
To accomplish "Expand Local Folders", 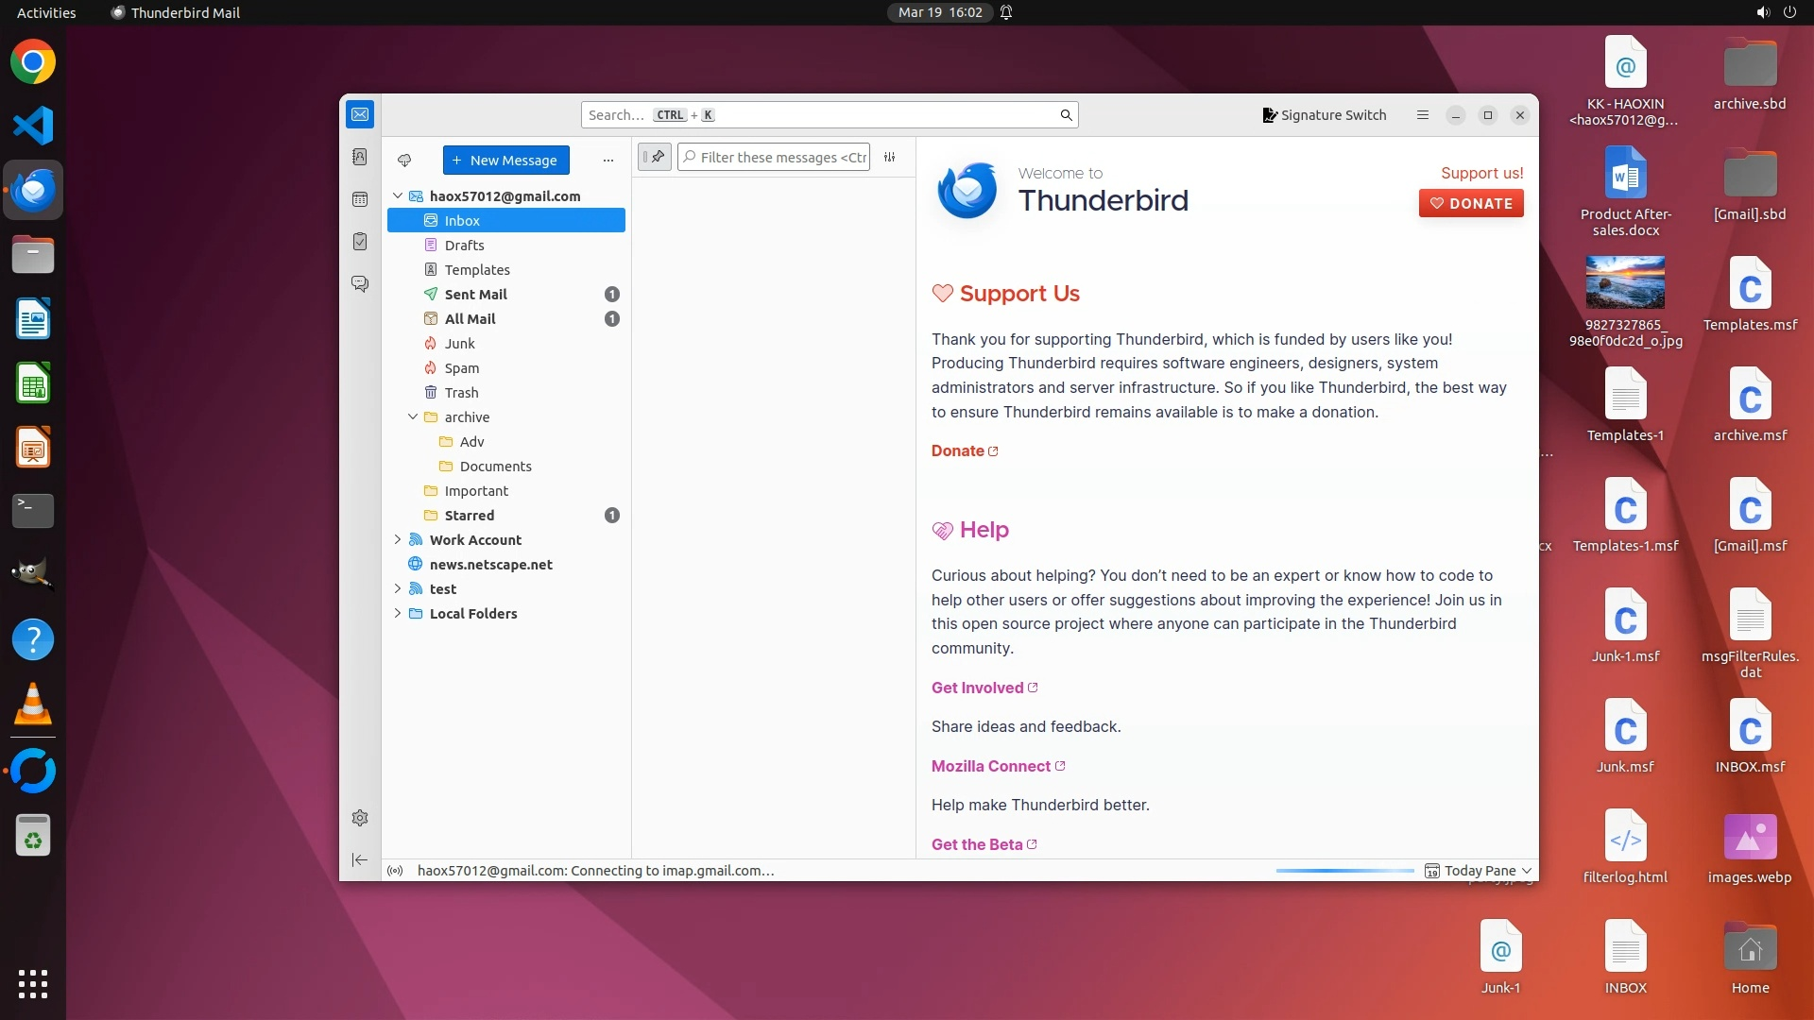I will pyautogui.click(x=398, y=613).
